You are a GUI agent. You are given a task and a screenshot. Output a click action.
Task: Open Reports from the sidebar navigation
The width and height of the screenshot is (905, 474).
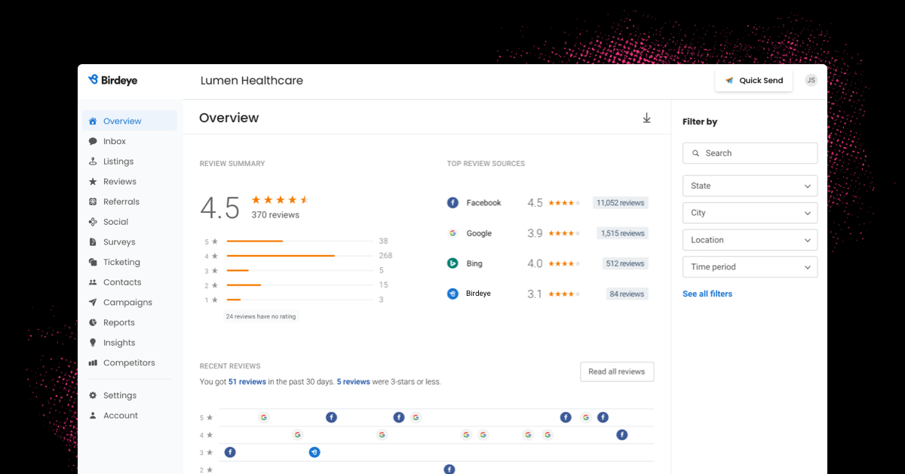120,322
